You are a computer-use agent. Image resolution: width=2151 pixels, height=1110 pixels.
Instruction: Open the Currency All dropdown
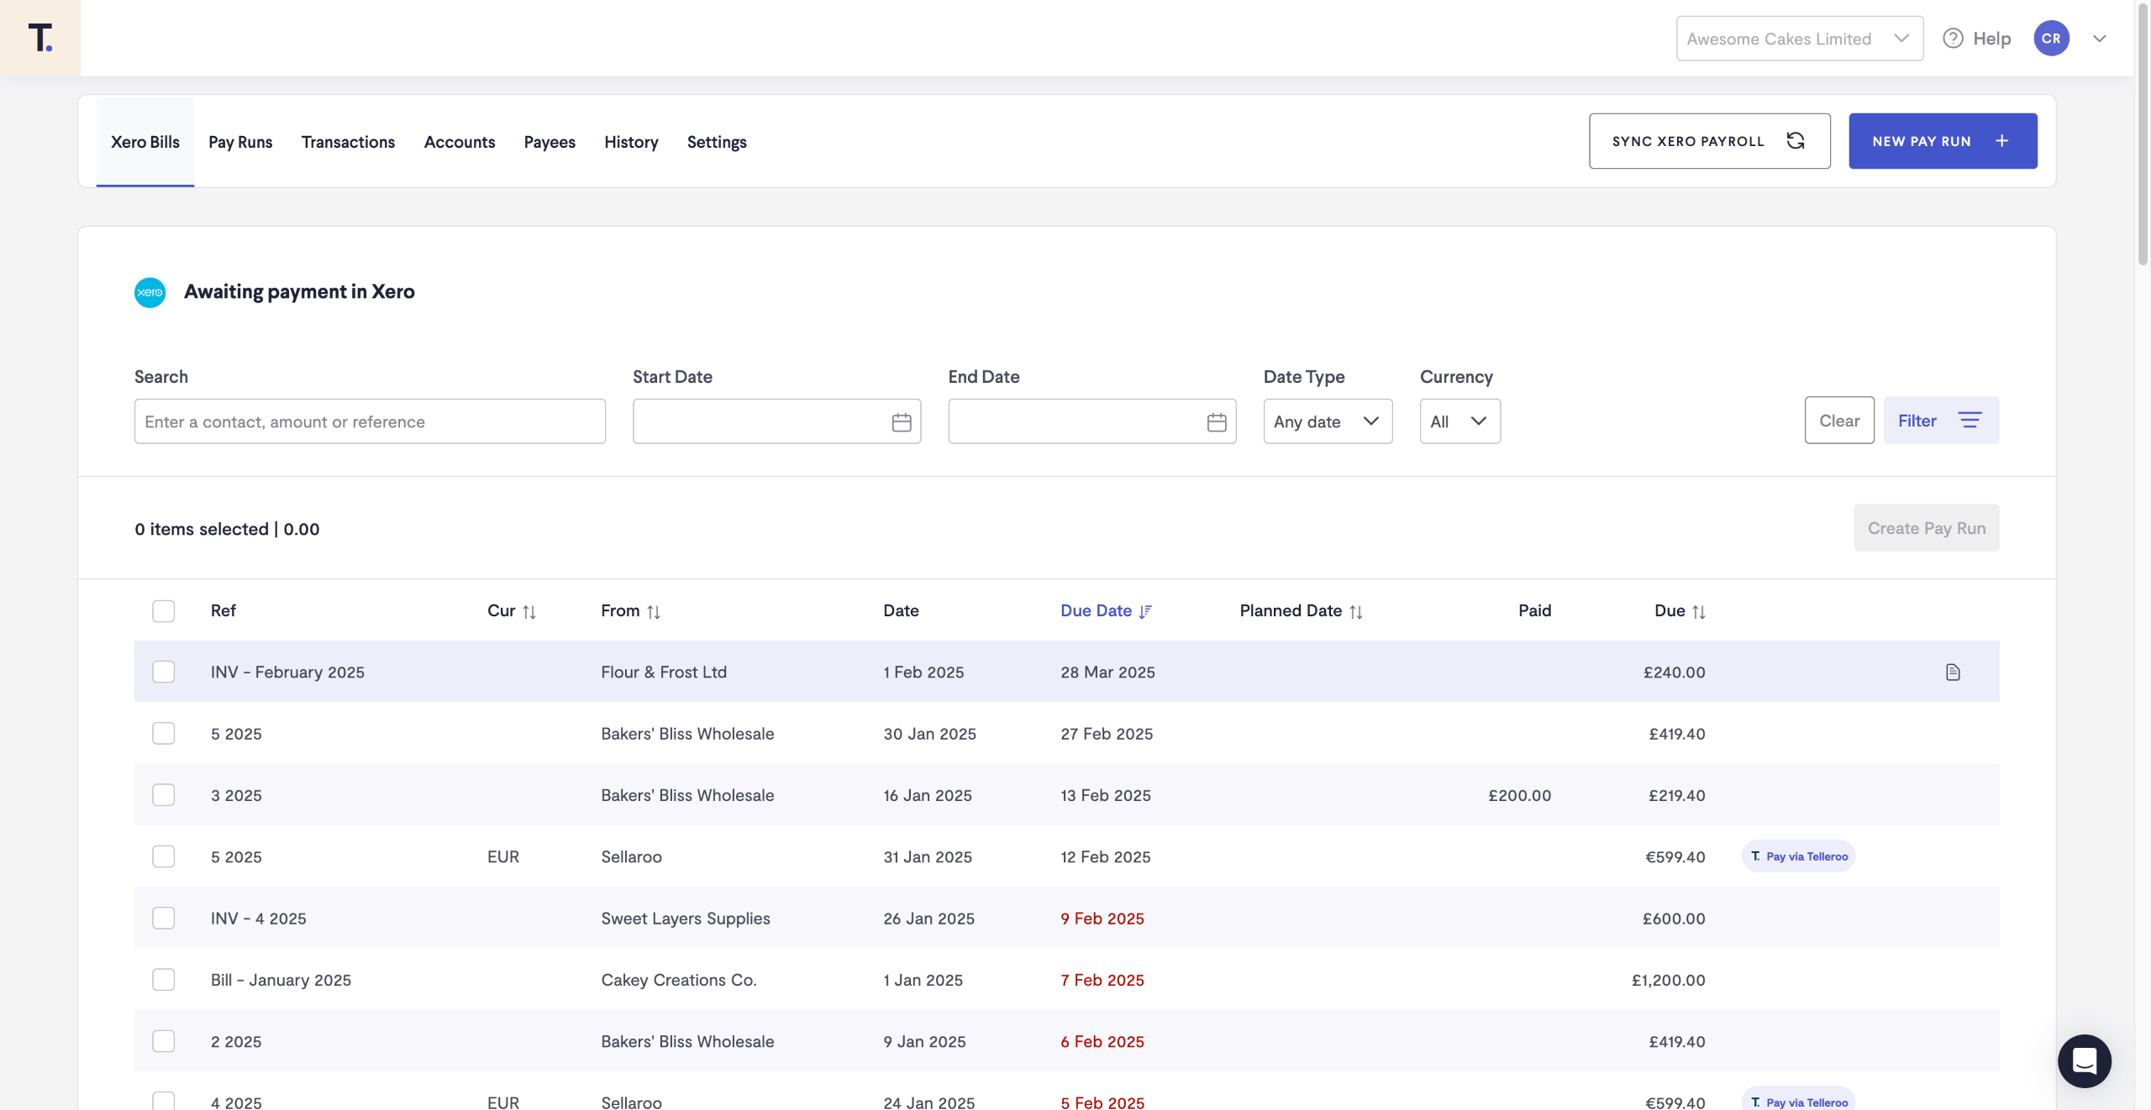1459,421
